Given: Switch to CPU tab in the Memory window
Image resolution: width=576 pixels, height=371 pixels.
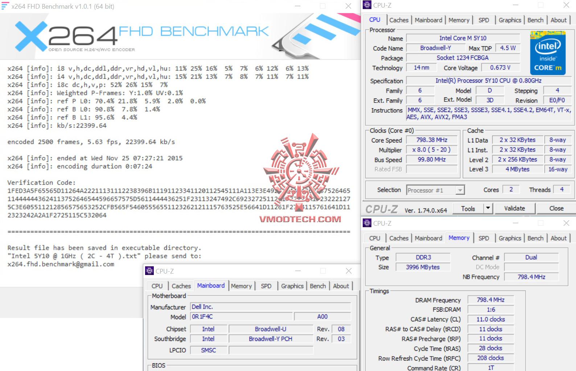Looking at the screenshot, I should click(x=375, y=238).
